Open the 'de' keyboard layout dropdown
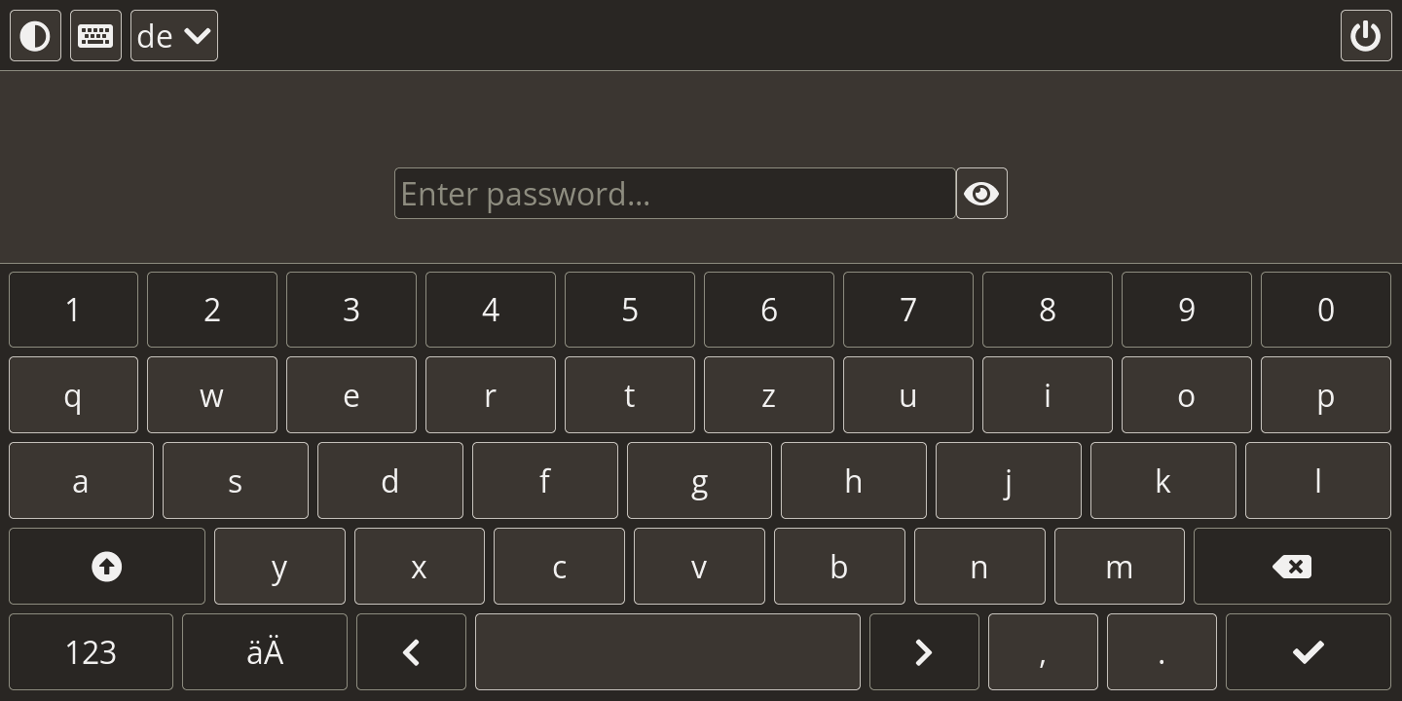This screenshot has width=1402, height=701. (173, 35)
